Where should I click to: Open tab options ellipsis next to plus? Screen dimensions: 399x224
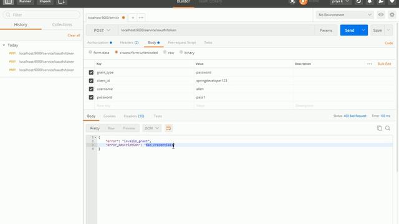[141, 17]
